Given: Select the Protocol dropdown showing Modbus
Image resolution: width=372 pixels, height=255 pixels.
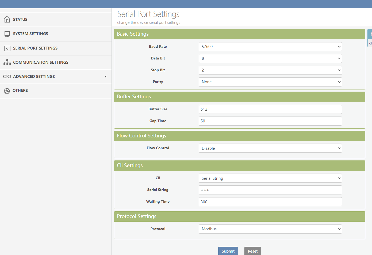Looking at the screenshot, I should tap(270, 229).
